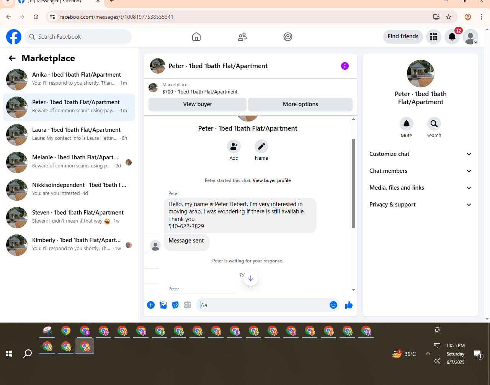Click the weather 36°C taskbar widget
This screenshot has height=385, width=490.
point(404,354)
